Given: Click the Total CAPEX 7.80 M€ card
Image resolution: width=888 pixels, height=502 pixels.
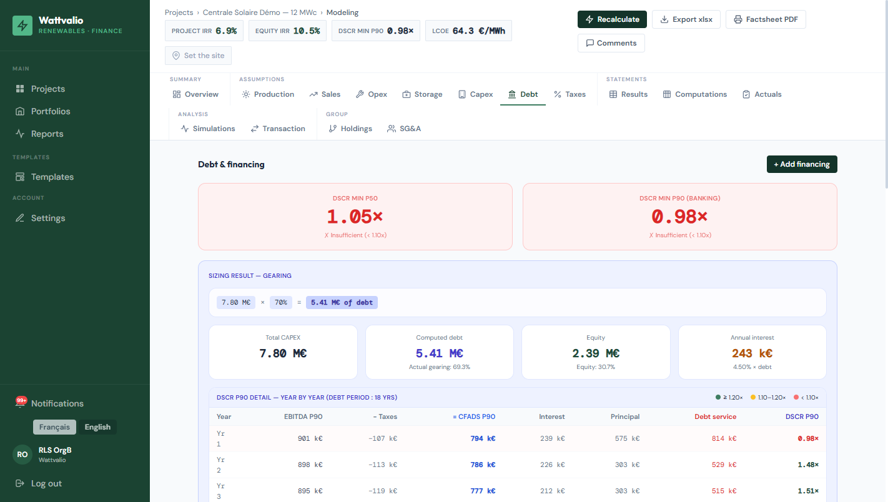Looking at the screenshot, I should 283,352.
